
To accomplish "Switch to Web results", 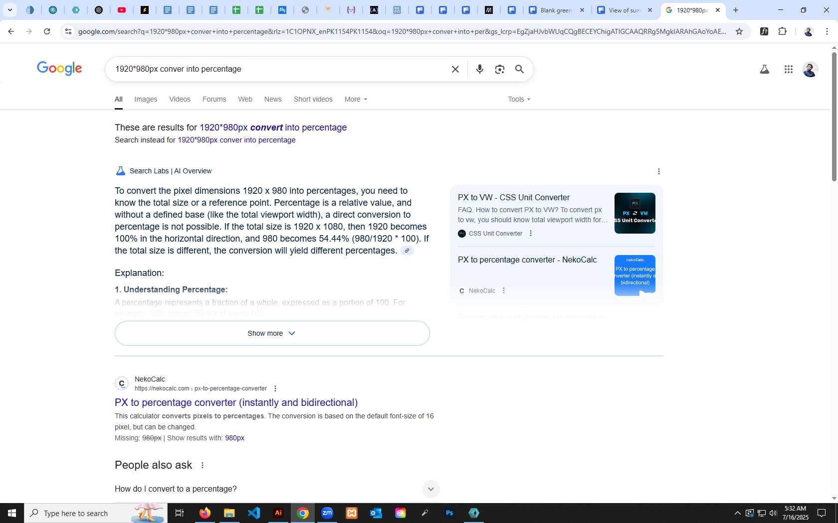I will click(245, 99).
